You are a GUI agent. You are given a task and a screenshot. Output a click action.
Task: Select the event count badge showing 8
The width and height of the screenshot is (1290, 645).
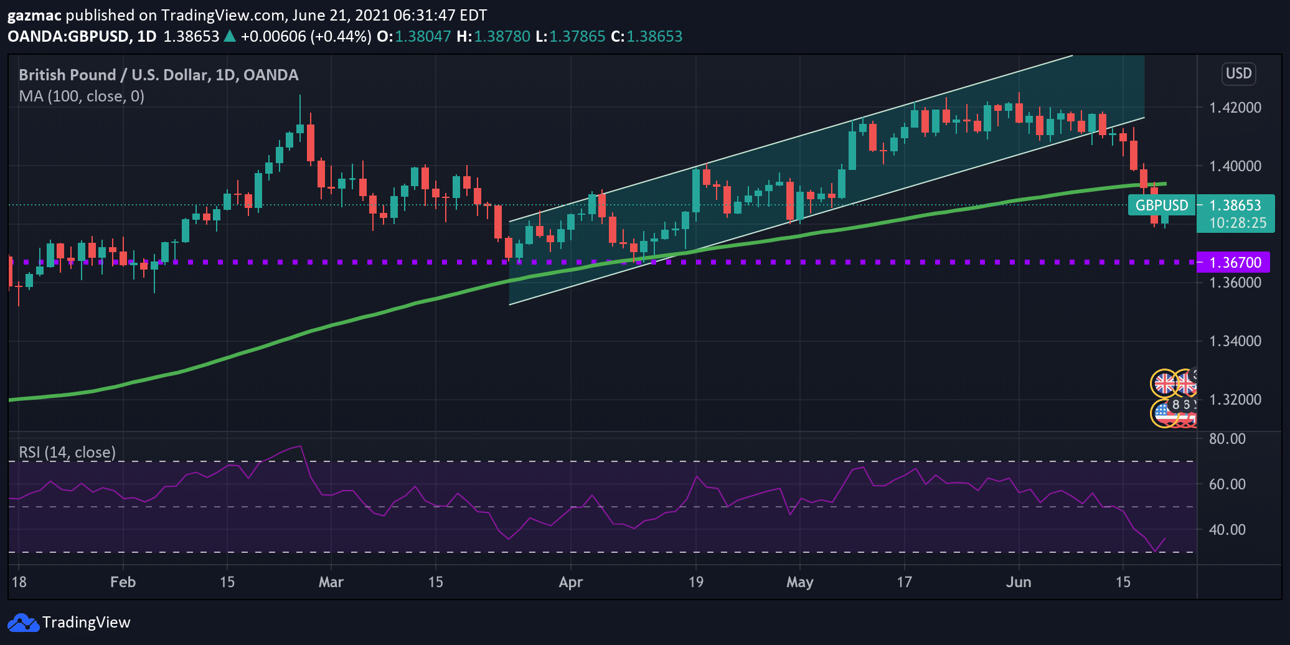tap(1175, 405)
